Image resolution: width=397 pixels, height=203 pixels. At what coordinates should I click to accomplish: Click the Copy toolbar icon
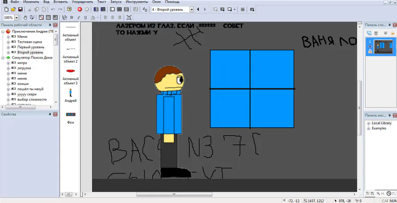(x=37, y=9)
